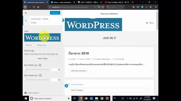Screen dimensions: 181x101
Task: Click the edit shortcut beside the header logo
Action: click(x=63, y=20)
